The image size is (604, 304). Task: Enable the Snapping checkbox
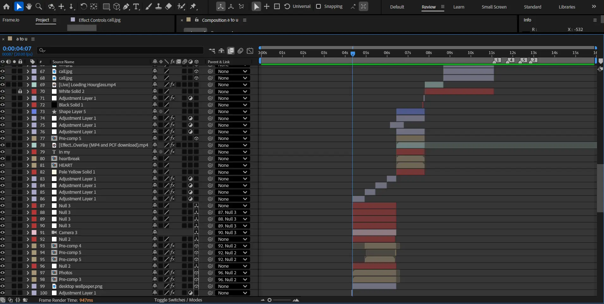point(319,6)
